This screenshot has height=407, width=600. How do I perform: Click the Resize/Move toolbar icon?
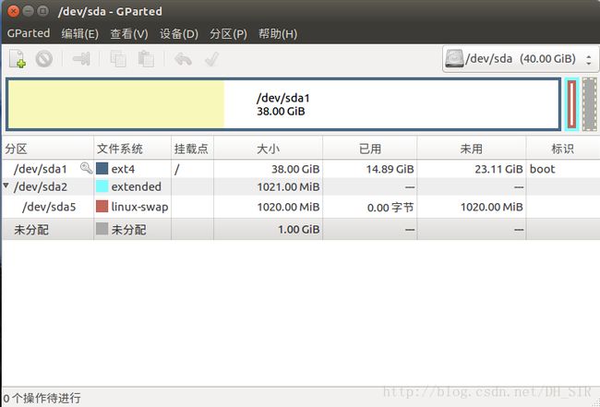coord(81,59)
